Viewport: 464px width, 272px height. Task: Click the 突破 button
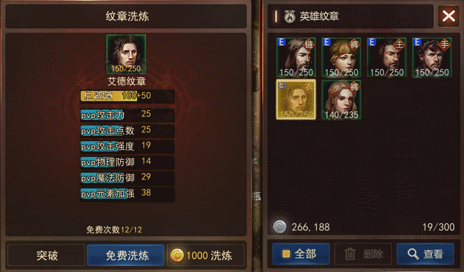click(x=46, y=255)
